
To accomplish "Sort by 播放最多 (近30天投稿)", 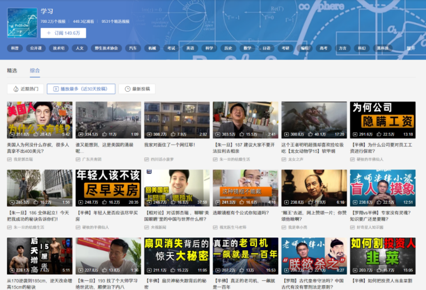I will (x=81, y=89).
